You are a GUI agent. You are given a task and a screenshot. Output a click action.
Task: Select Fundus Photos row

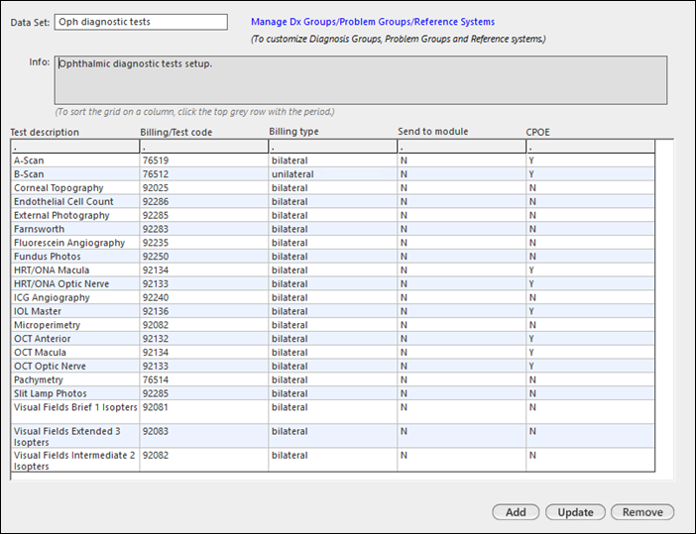coord(333,257)
